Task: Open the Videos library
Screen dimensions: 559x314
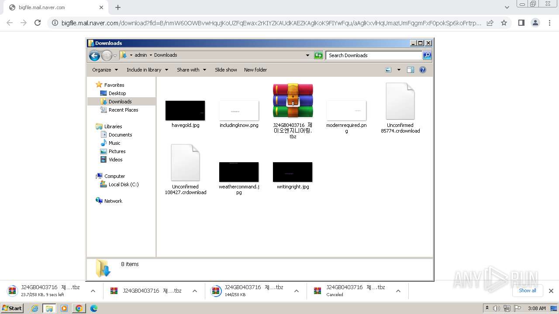Action: pos(115,160)
